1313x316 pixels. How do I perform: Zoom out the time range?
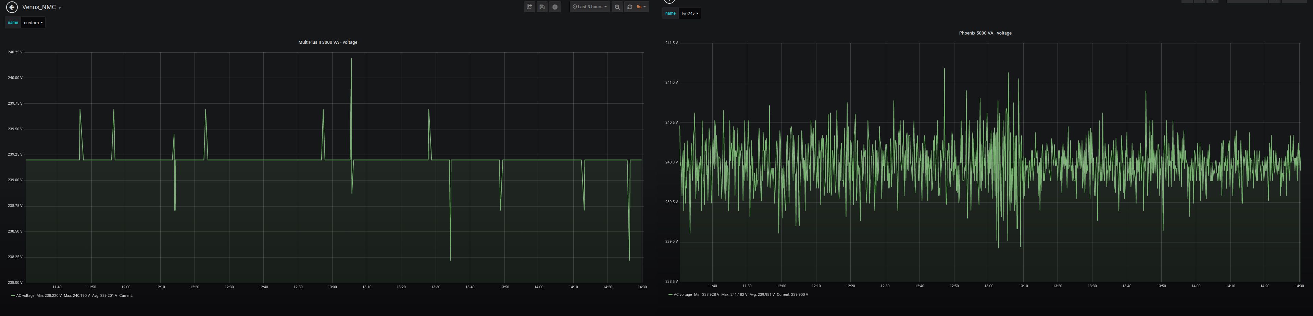(617, 7)
